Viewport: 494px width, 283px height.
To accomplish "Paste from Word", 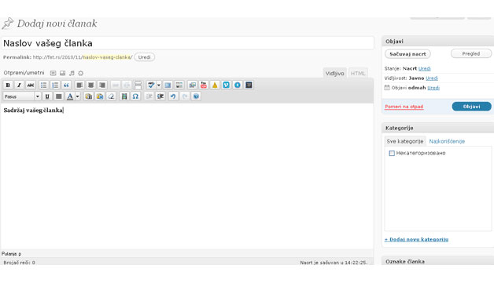I will tap(100, 96).
